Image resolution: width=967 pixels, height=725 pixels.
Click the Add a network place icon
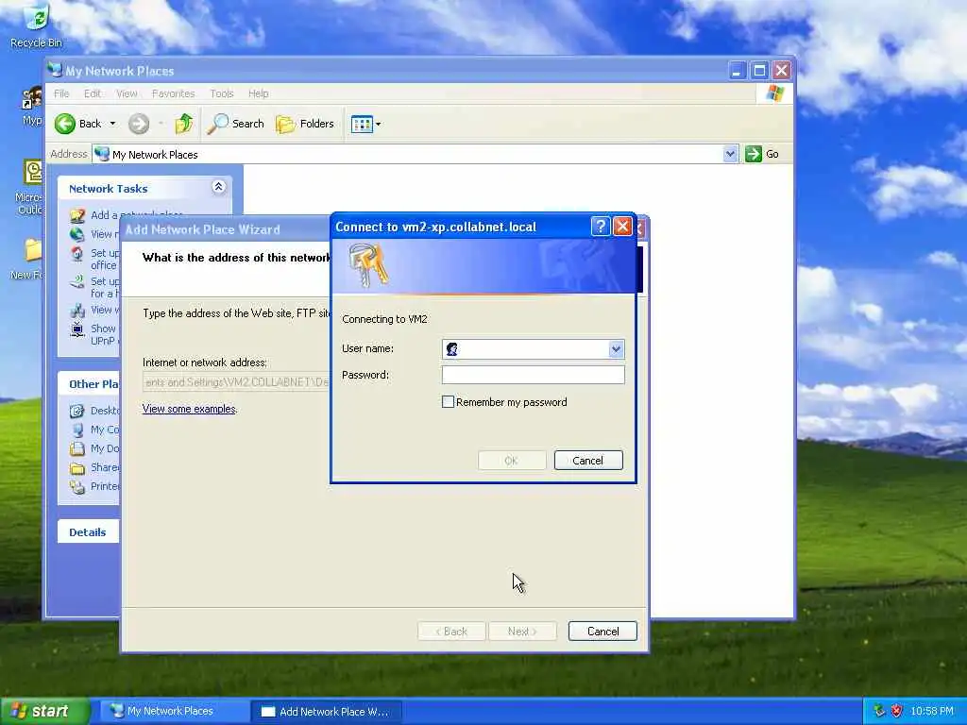pos(77,215)
